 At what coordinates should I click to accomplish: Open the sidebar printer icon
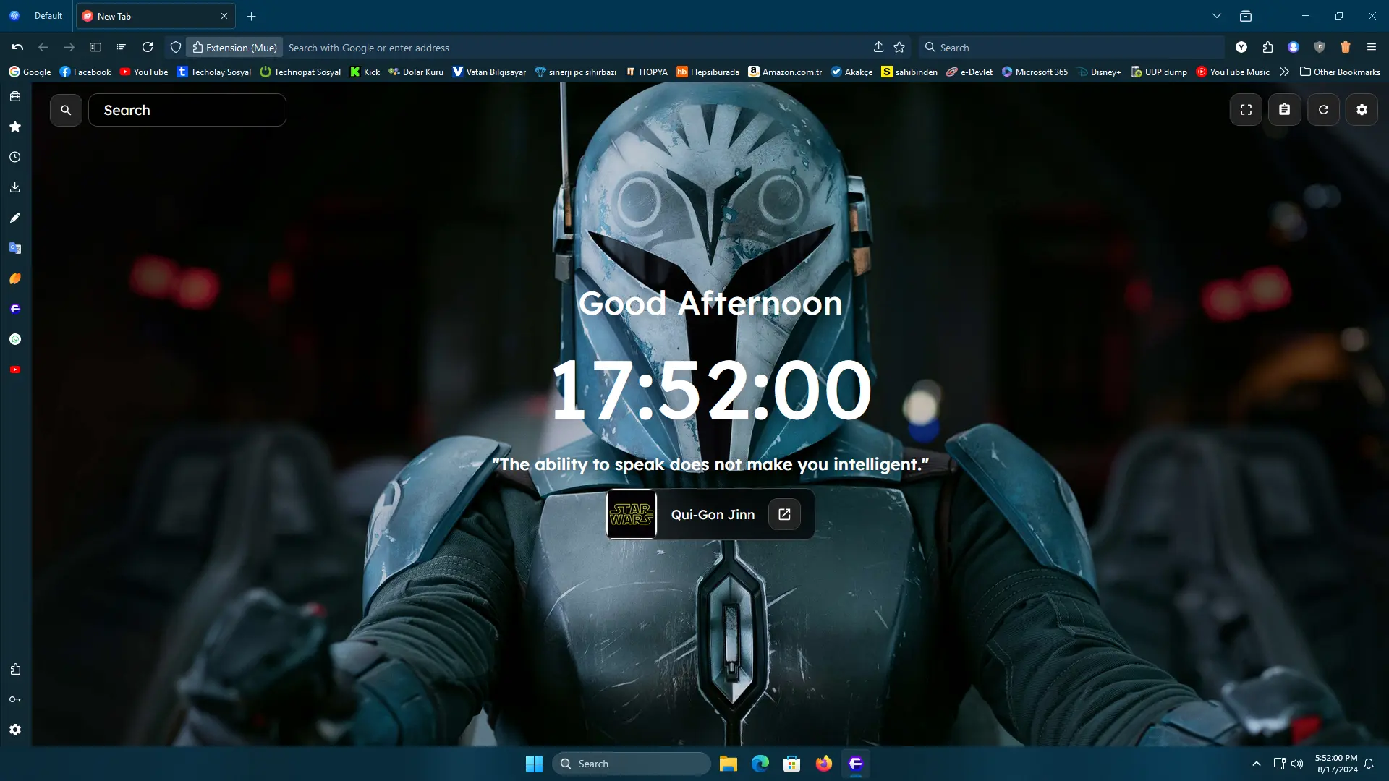(15, 96)
